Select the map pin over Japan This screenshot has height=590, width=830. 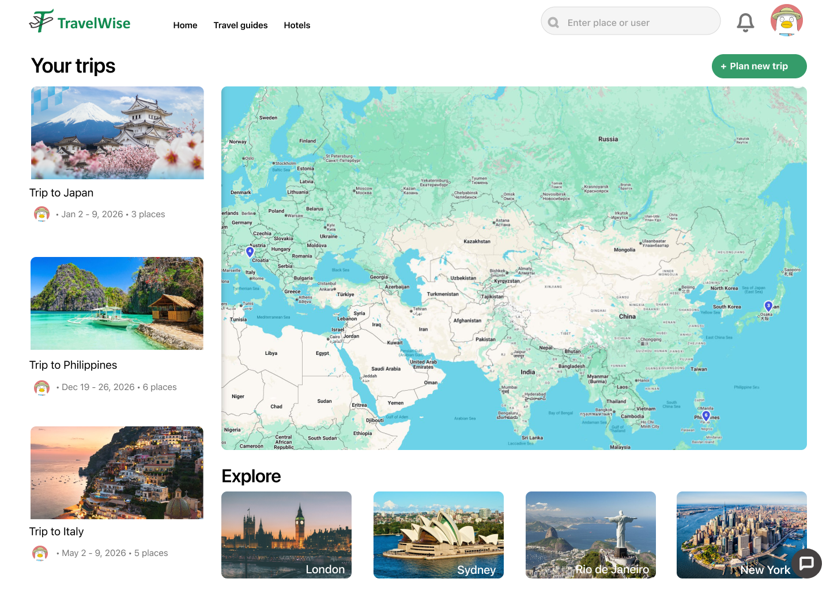[x=768, y=306]
